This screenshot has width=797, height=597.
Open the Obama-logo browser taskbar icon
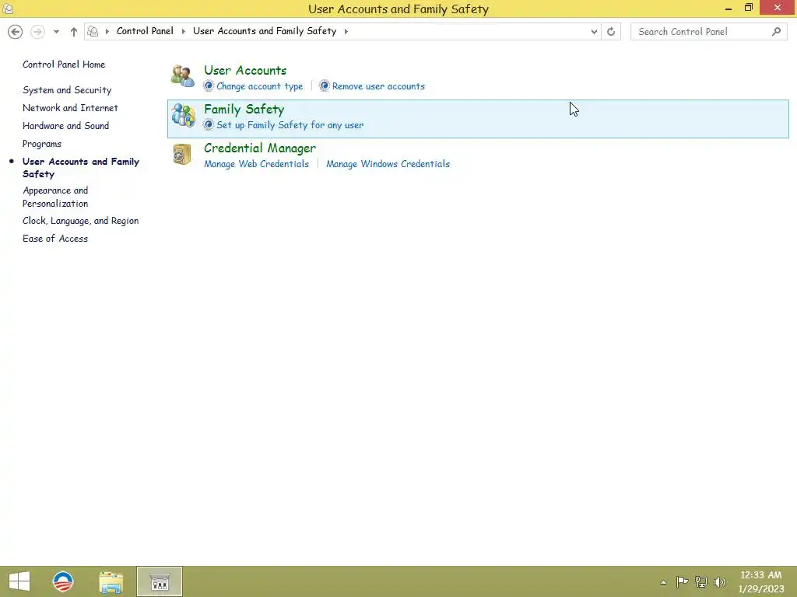tap(63, 581)
